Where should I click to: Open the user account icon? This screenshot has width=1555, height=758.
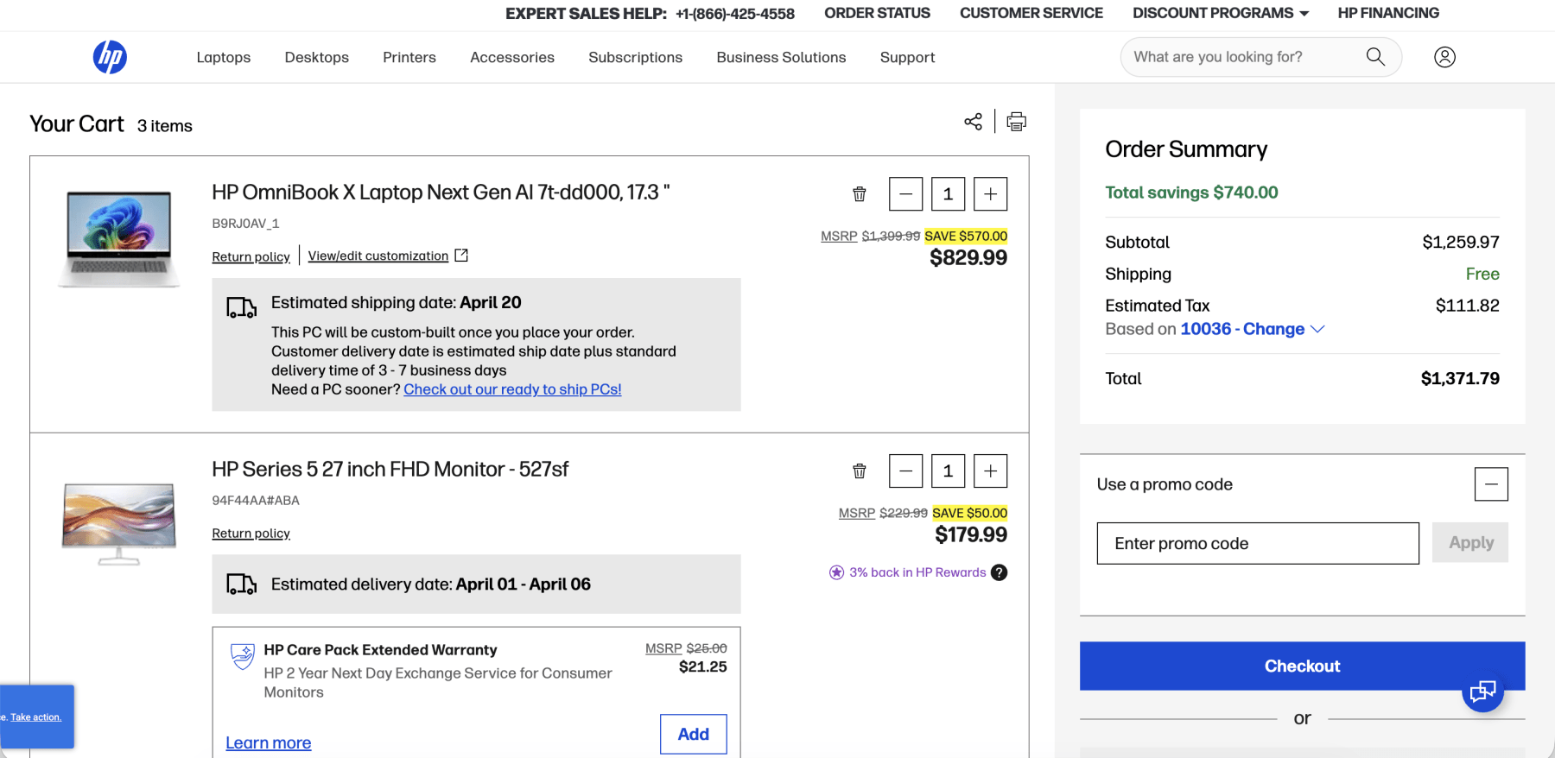[x=1444, y=57]
